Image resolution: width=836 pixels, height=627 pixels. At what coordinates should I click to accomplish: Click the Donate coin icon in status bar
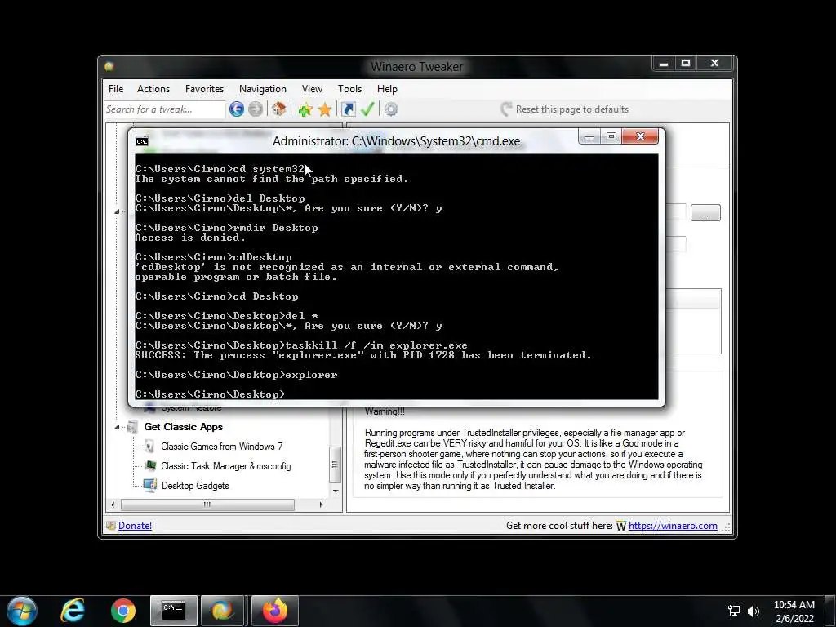tap(111, 526)
